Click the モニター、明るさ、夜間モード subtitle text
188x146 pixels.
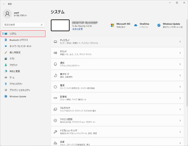(x=79, y=43)
